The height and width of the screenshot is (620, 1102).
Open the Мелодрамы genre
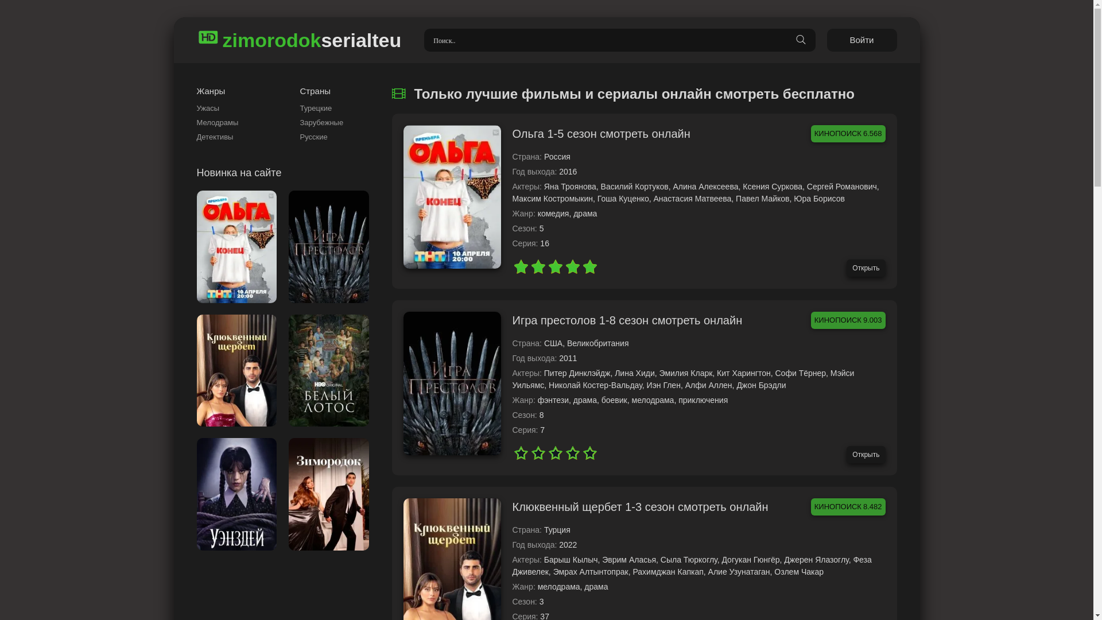coord(217,123)
